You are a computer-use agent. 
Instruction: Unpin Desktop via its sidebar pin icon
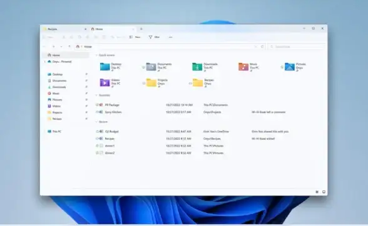click(x=86, y=74)
